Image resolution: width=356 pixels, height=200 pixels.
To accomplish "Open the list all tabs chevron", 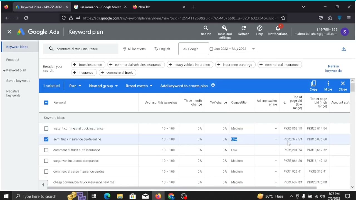I will [x=303, y=7].
